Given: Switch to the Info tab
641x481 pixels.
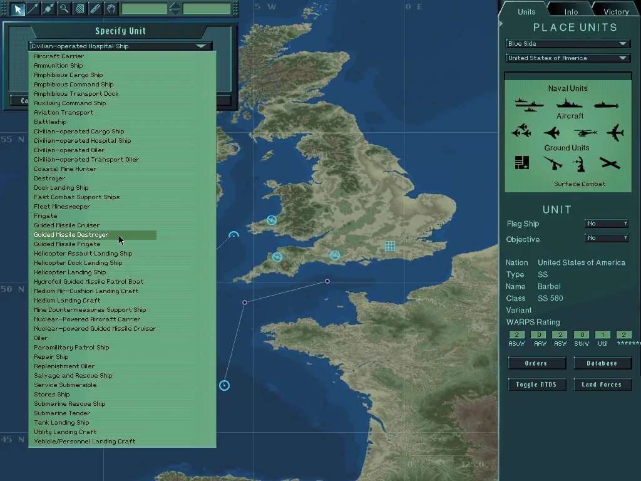Looking at the screenshot, I should (x=571, y=11).
